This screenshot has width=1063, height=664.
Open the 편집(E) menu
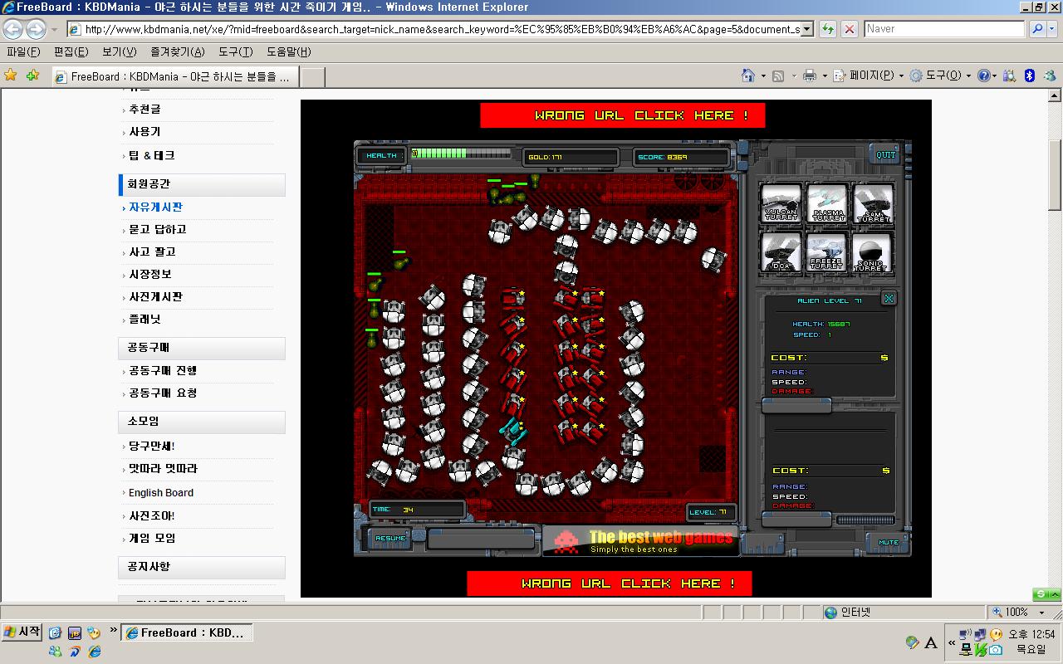click(x=71, y=51)
